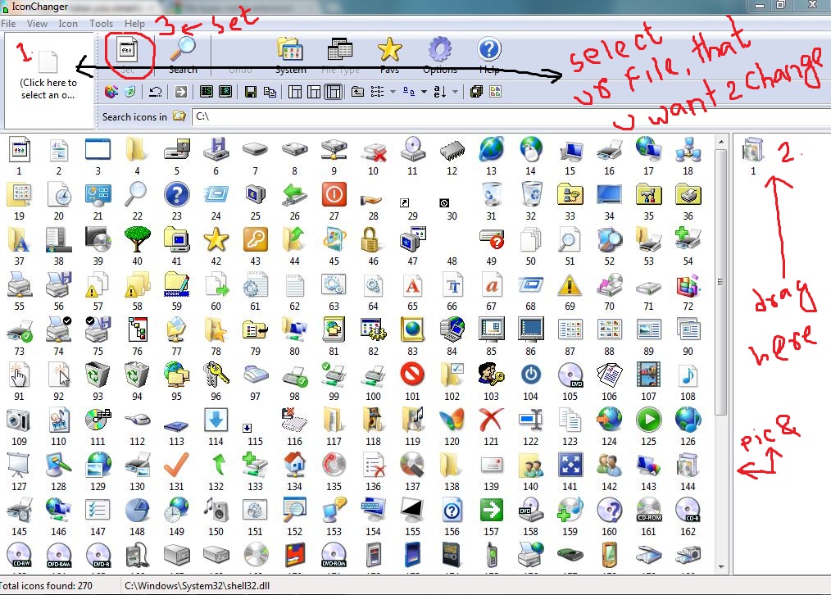The width and height of the screenshot is (831, 595).
Task: Click the save icon on the lower toolbar
Action: click(x=252, y=91)
